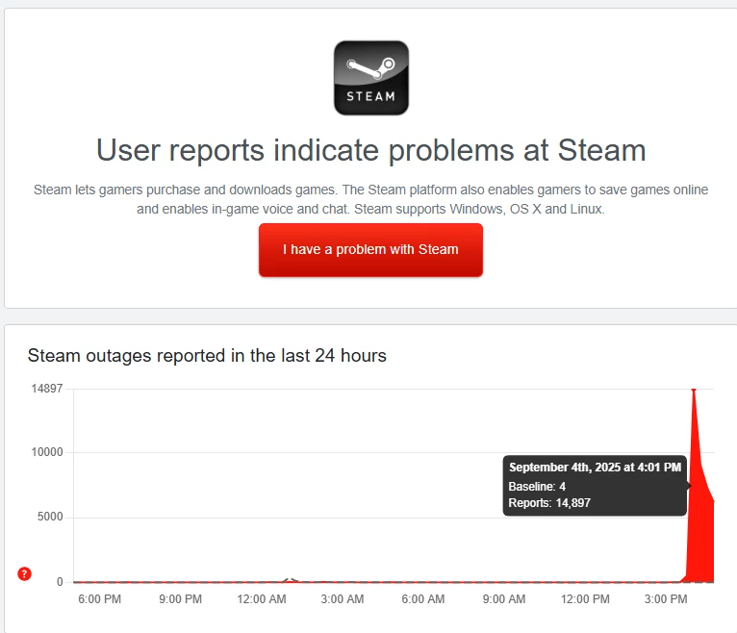Viewport: 737px width, 633px height.
Task: Click the "6:00 AM" x-axis label
Action: click(x=423, y=599)
